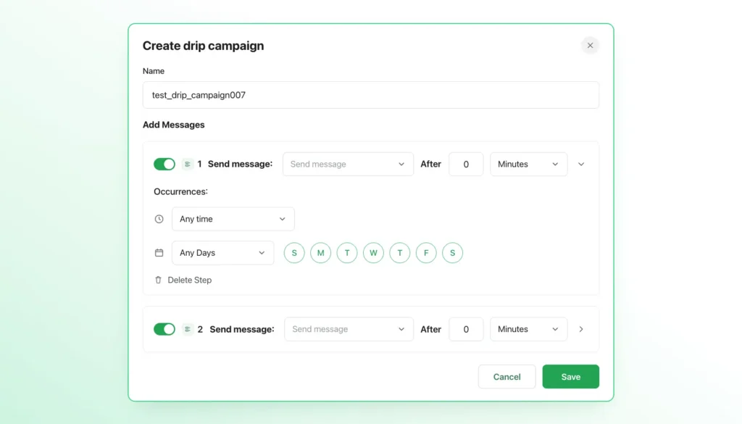
Task: Click the clock icon beside Any time
Action: [159, 219]
